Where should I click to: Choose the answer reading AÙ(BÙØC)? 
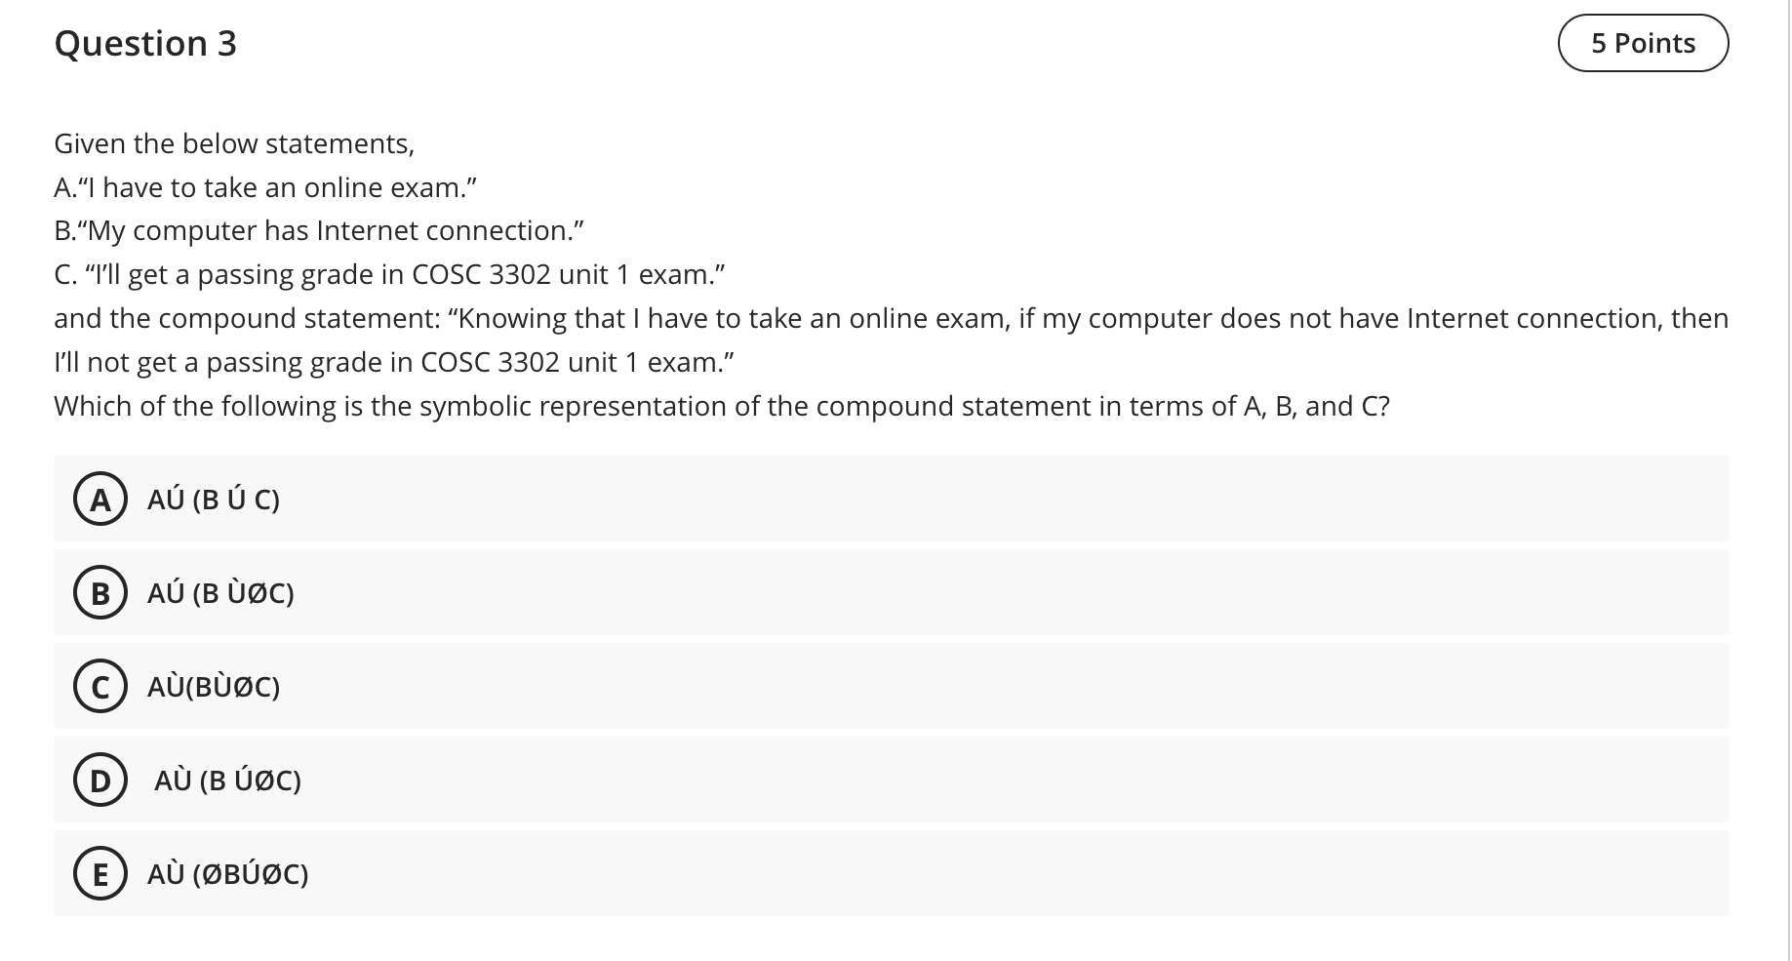(x=214, y=687)
